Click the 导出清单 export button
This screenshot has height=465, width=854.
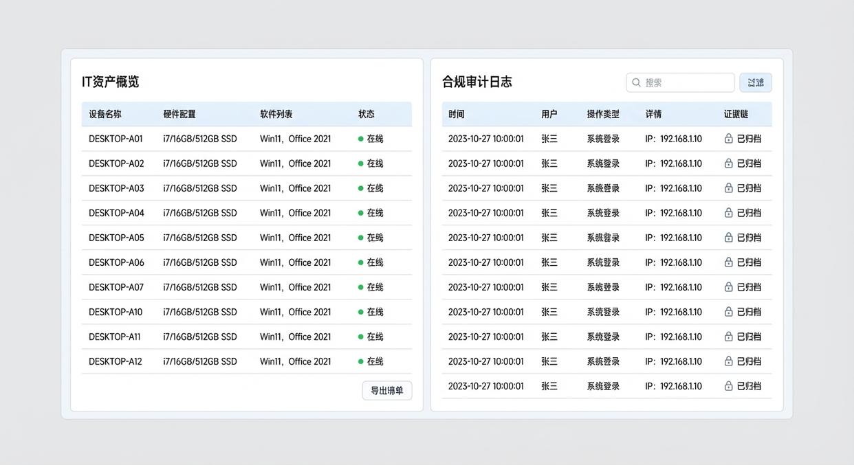click(387, 389)
